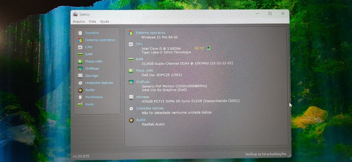Click the RAM memory stick icon in sidebar
Viewport: 352px width, 162px height.
click(80, 54)
